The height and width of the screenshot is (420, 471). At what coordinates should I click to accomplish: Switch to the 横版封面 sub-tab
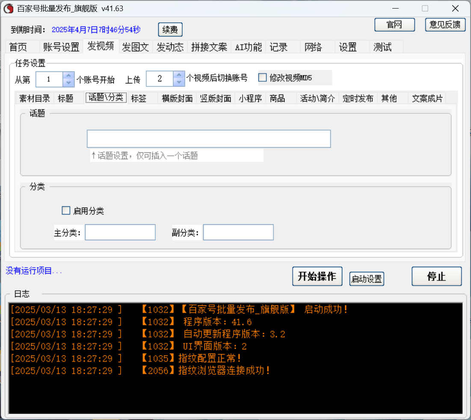(177, 98)
